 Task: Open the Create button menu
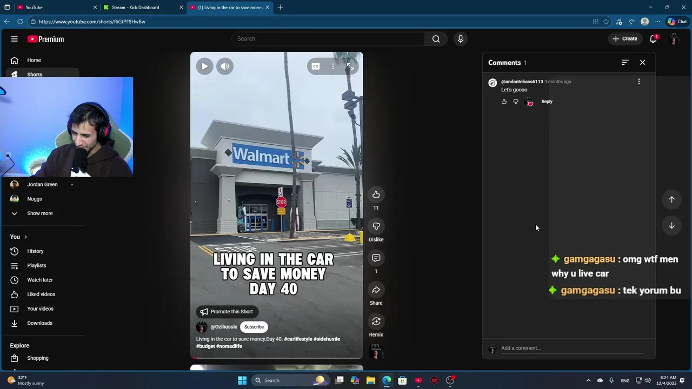625,39
